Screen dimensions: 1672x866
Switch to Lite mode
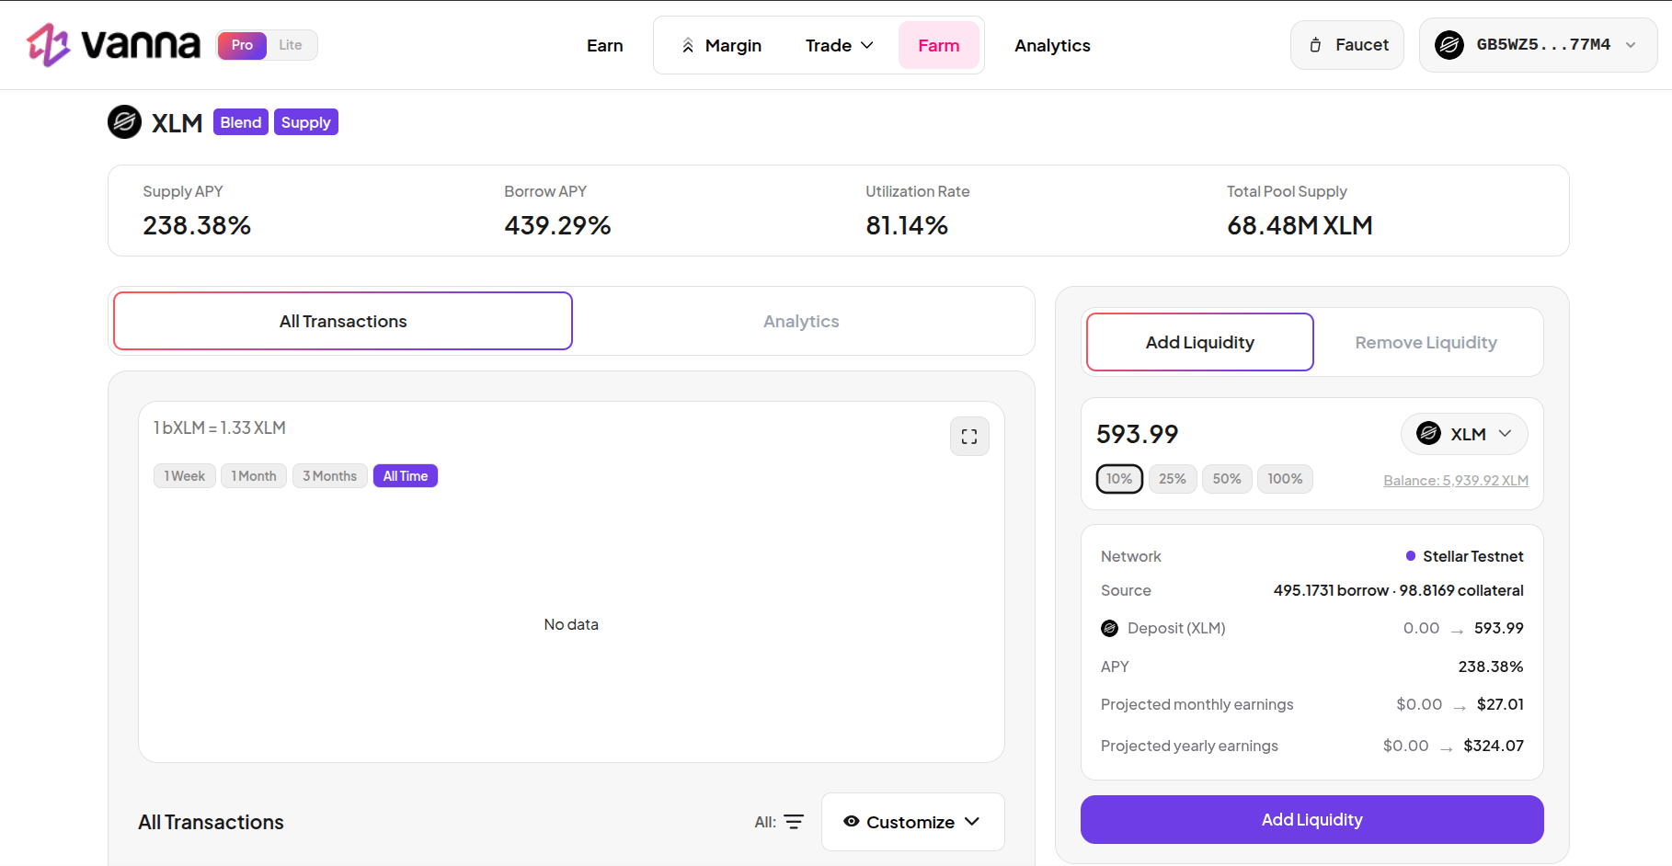click(291, 45)
